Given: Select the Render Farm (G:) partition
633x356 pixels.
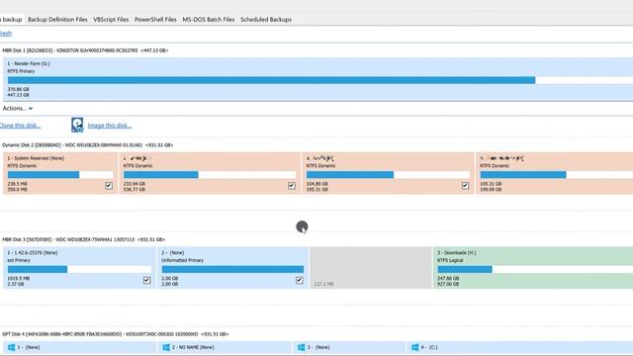Looking at the screenshot, I should [x=318, y=79].
